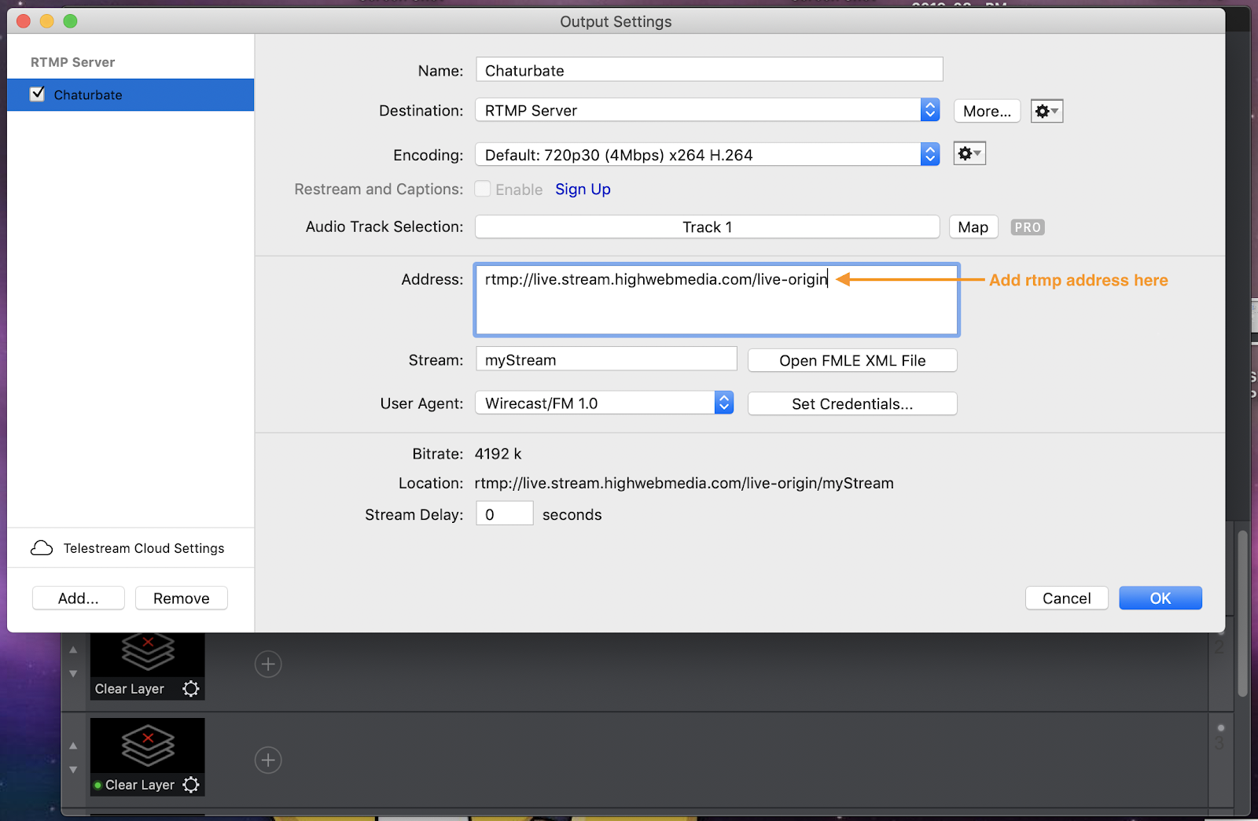1258x821 pixels.
Task: Click the Track 1 audio selection
Action: [x=708, y=226]
